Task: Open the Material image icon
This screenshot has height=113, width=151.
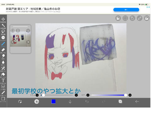Action: pyautogui.click(x=147, y=18)
